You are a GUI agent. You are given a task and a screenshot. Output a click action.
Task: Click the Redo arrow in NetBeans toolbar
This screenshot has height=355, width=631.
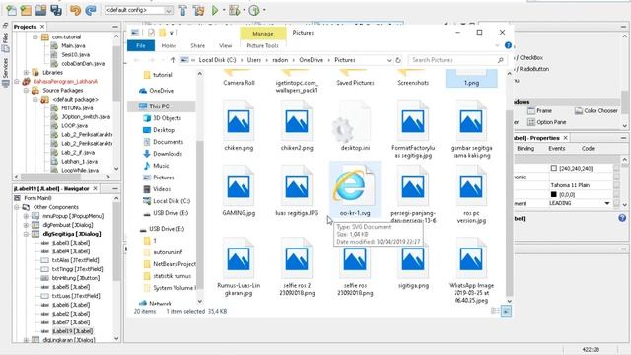pyautogui.click(x=91, y=10)
